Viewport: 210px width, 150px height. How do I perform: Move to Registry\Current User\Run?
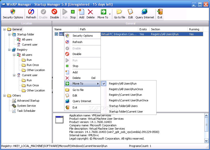click(129, 95)
